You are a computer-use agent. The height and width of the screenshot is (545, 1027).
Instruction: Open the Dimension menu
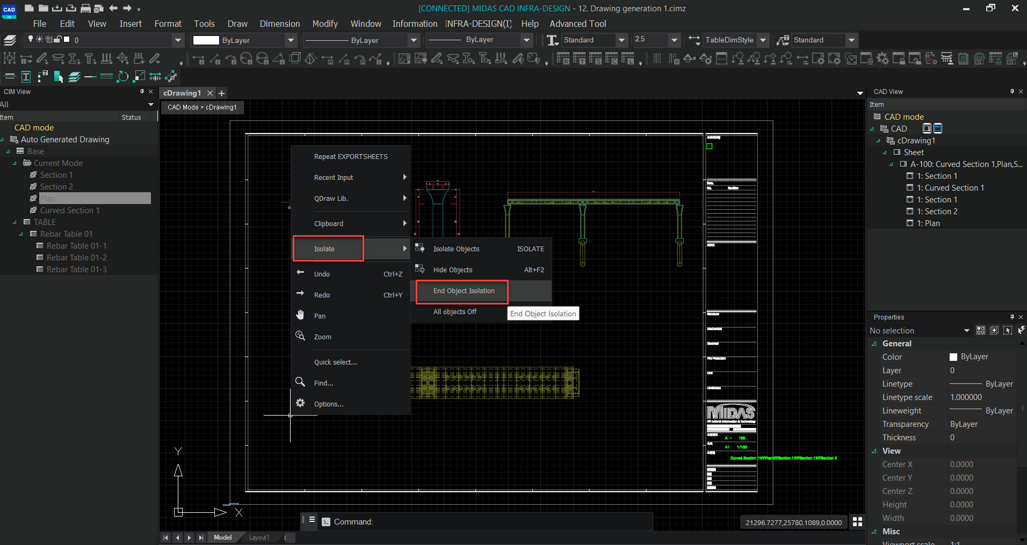pos(280,24)
